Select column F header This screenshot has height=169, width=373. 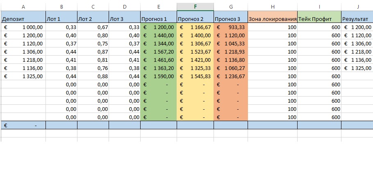pyautogui.click(x=195, y=7)
